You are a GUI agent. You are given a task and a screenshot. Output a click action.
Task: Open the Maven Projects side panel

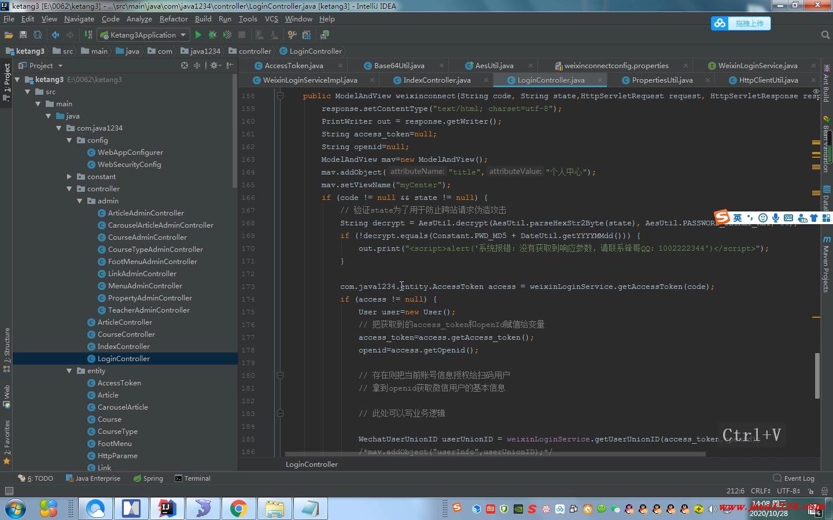click(x=827, y=265)
